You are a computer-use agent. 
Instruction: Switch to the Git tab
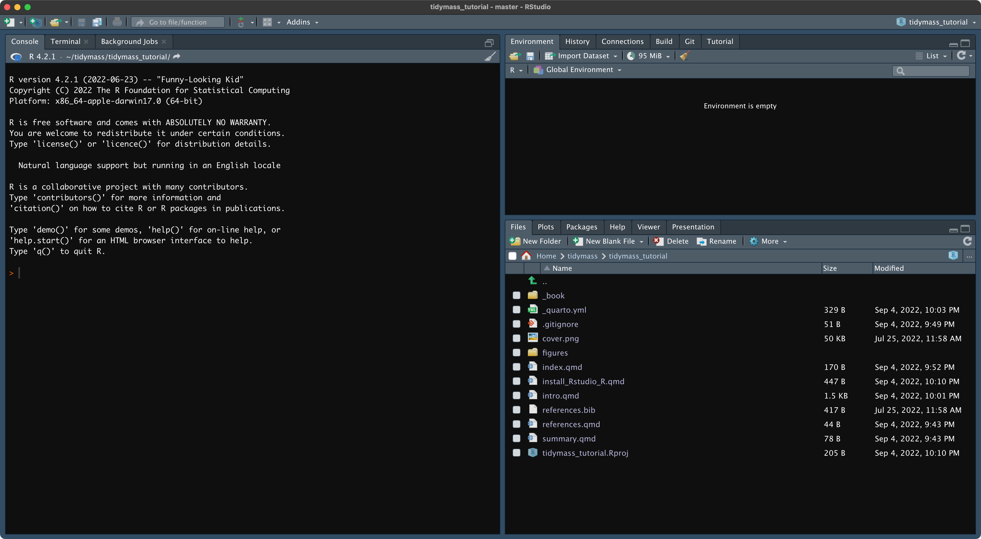coord(689,42)
